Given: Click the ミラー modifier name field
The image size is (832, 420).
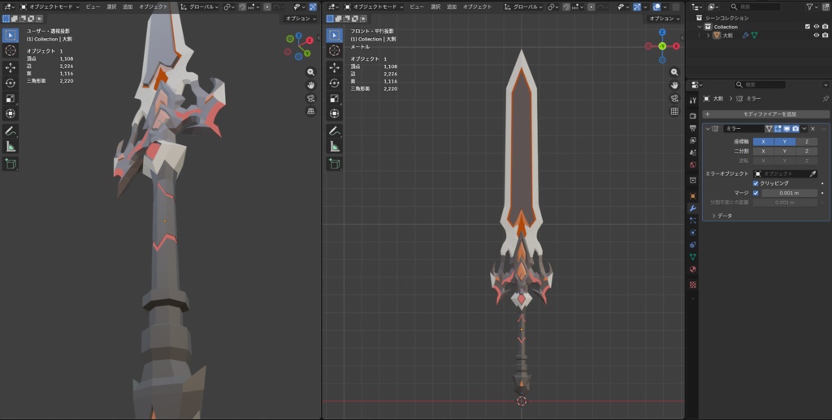Looking at the screenshot, I should click(744, 129).
